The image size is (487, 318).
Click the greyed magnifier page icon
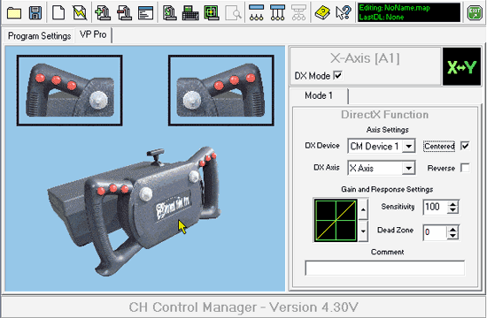233,12
